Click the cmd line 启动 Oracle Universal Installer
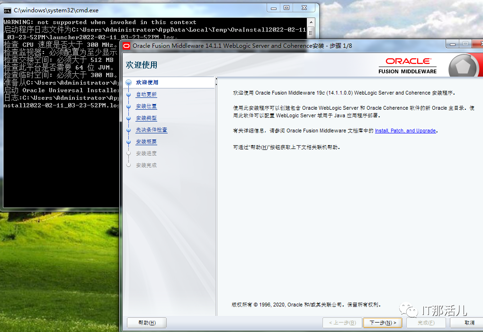This screenshot has height=332, width=483. [x=61, y=90]
